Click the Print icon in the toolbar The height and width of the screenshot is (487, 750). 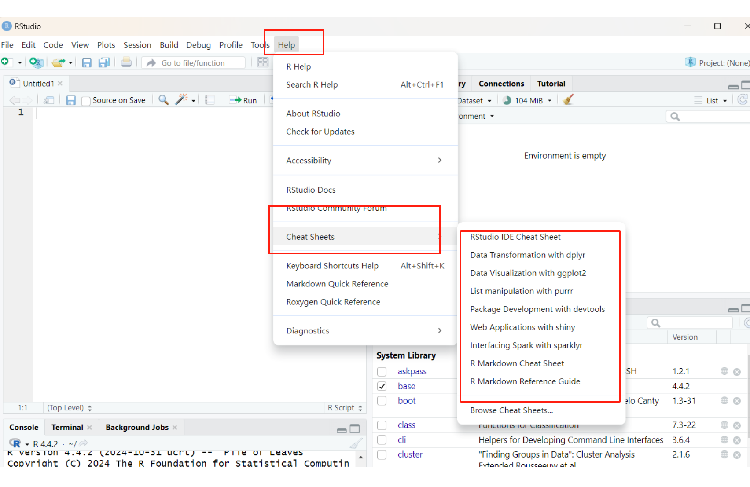point(126,62)
